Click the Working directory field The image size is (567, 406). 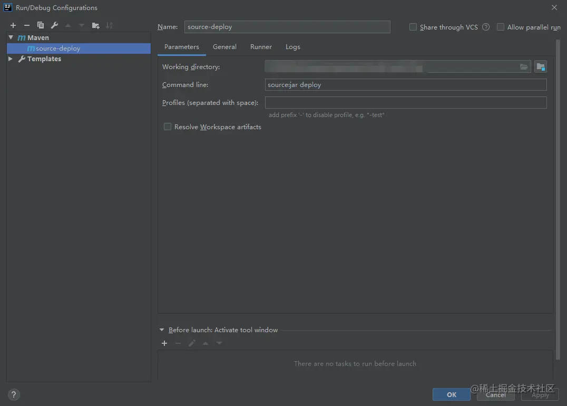click(398, 66)
